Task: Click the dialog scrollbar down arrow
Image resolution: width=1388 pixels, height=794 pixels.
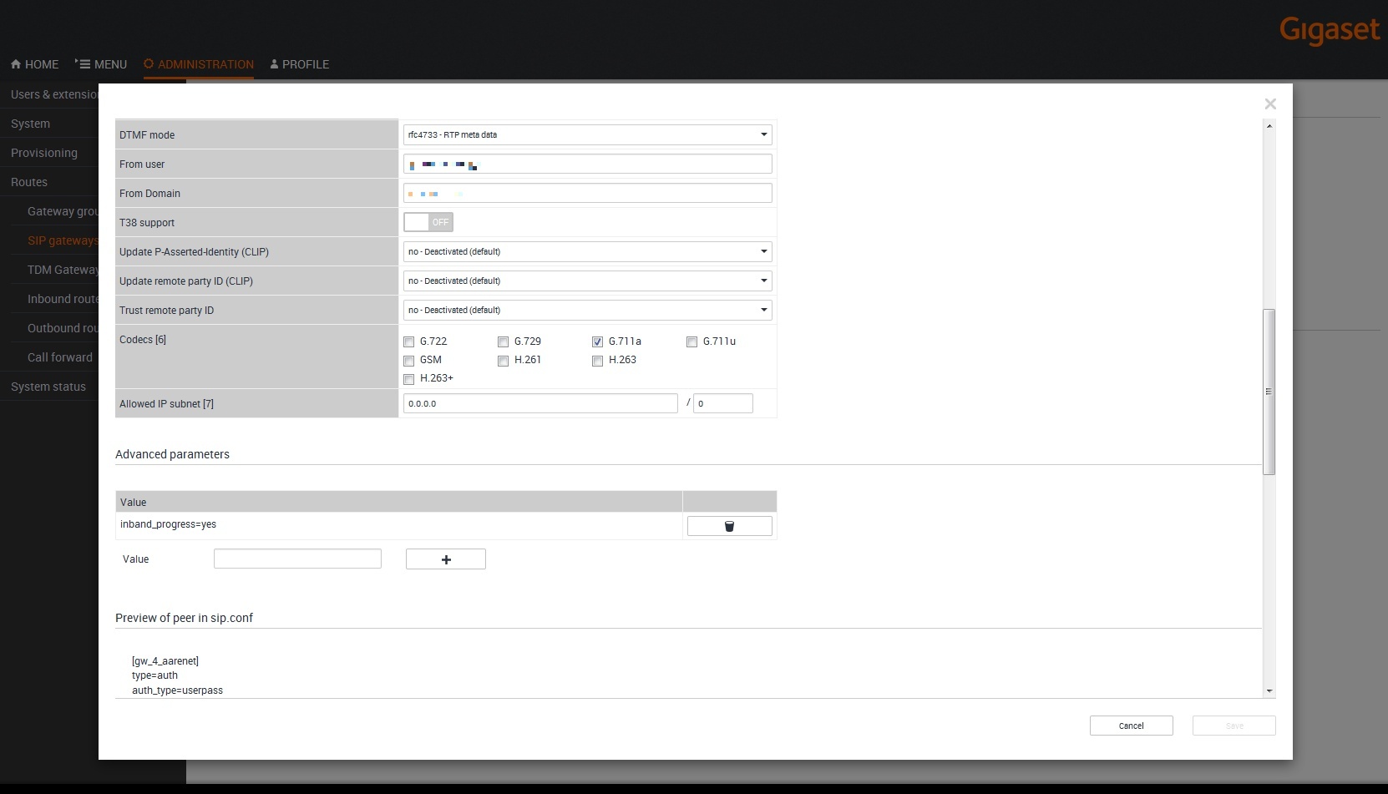Action: pos(1269,690)
